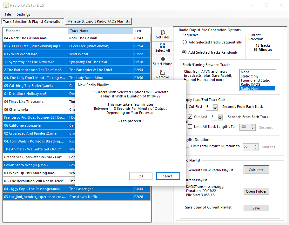Screen dimensions: 289x225
Task: Select Radio KAOS in static list
Action: tap(250, 84)
